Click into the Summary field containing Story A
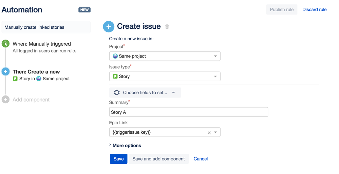339x174 pixels. (189, 112)
